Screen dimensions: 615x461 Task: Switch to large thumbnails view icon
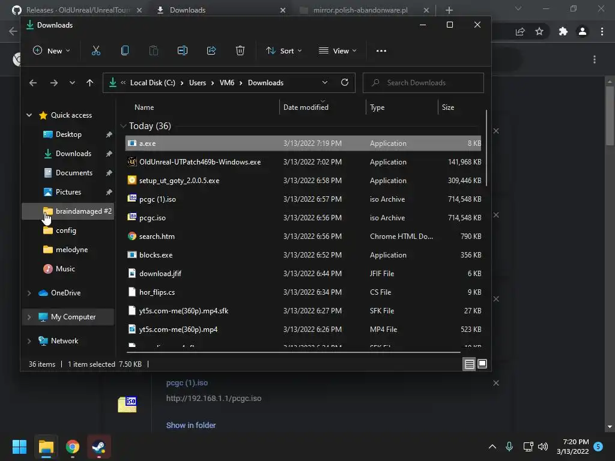(482, 364)
